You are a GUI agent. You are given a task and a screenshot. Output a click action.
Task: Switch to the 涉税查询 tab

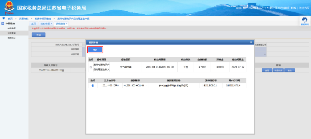pos(60,24)
